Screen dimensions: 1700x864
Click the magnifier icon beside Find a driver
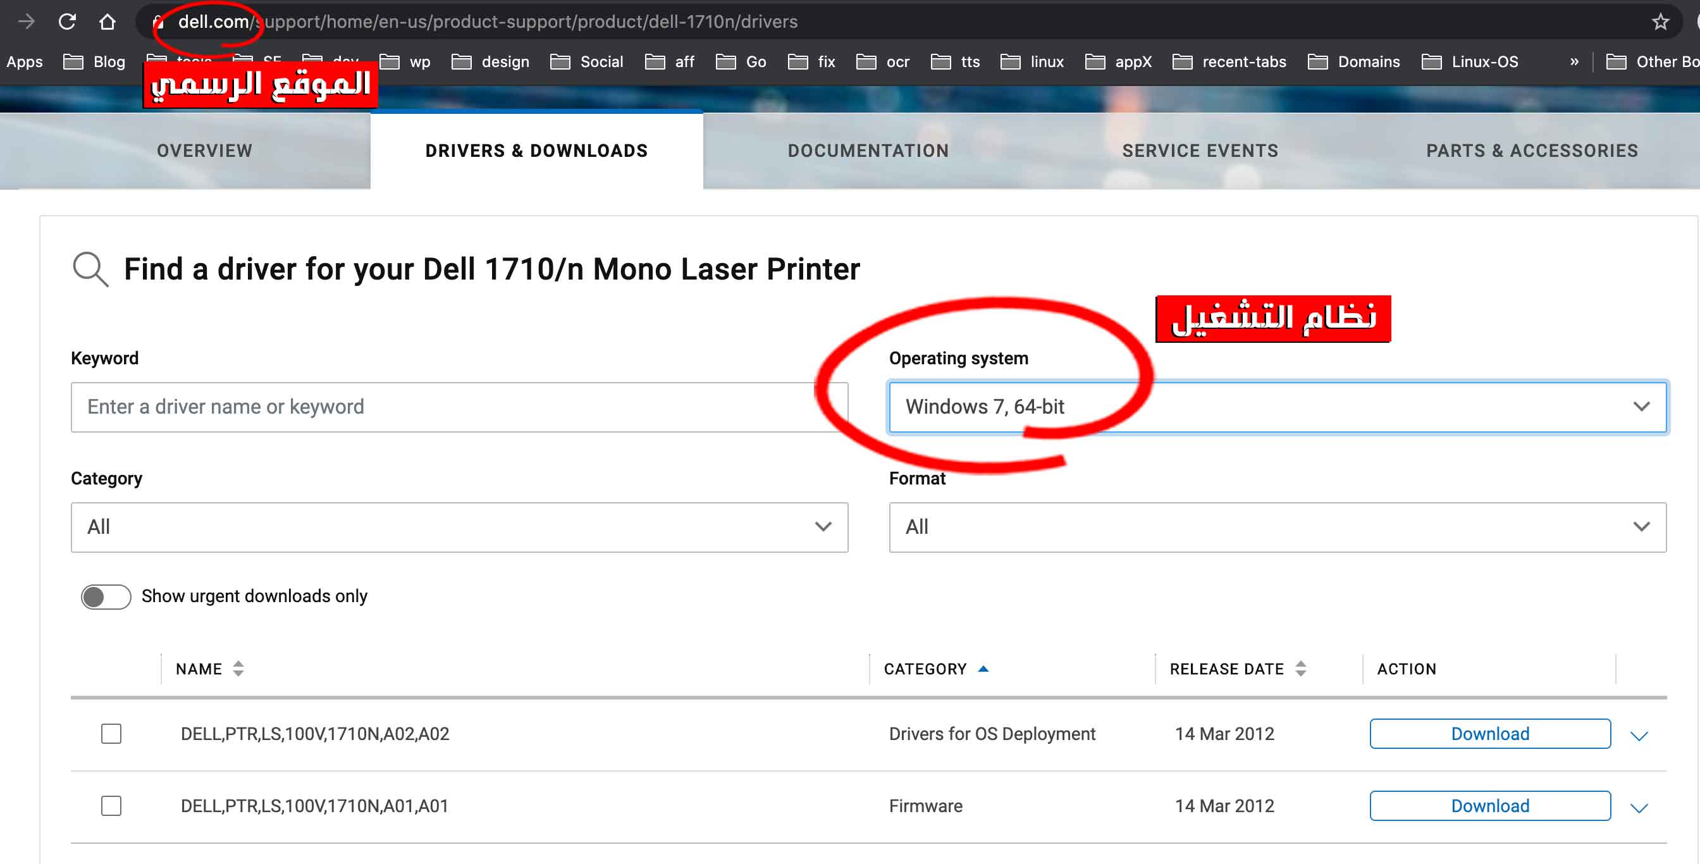90,269
